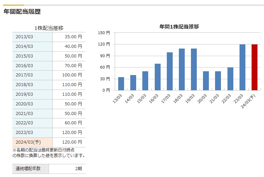The width and height of the screenshot is (264, 177).
Task: Select the 2019/03 row label
Action: [x=24, y=94]
